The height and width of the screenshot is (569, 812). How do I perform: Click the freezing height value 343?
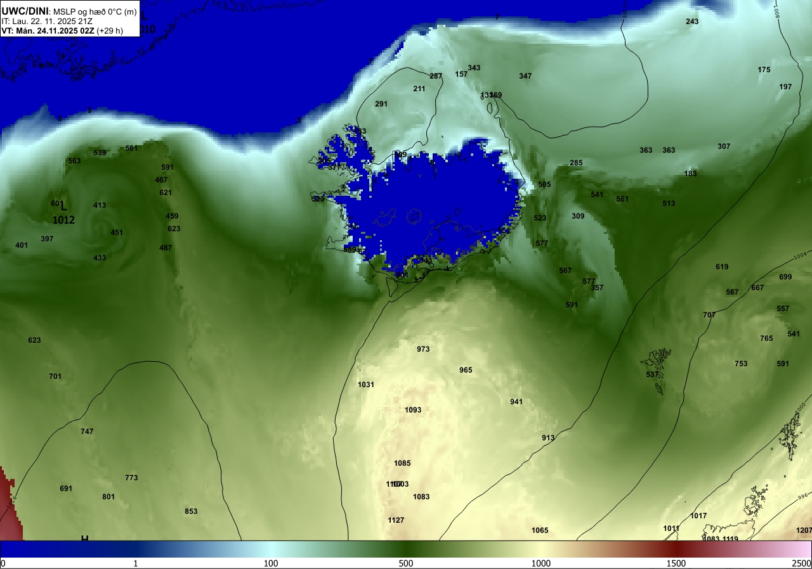click(474, 68)
